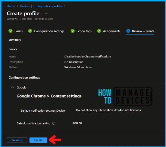Viewport: 166px width, 147px height.
Task: Click the Configuration settings summary heading
Action: [24, 77]
